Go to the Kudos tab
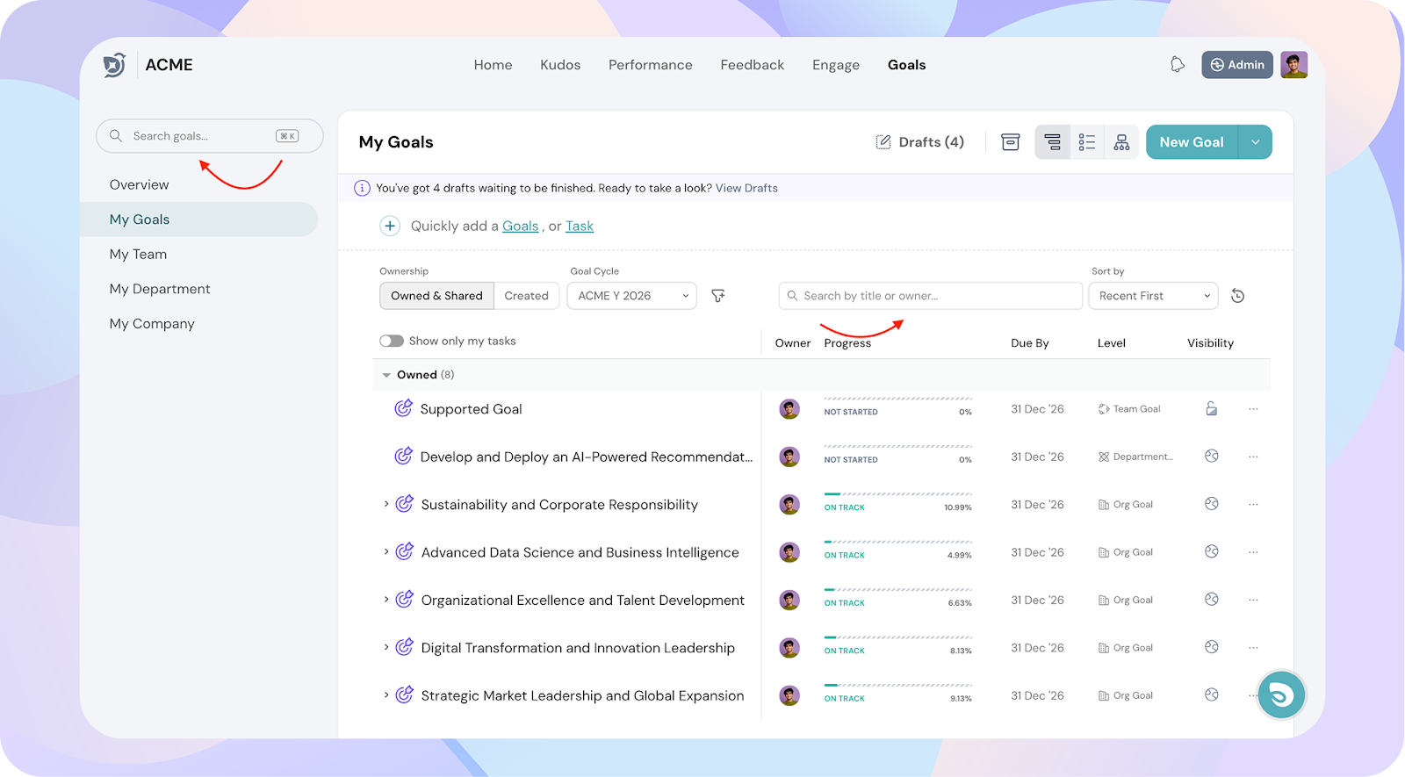This screenshot has height=777, width=1405. coord(560,65)
